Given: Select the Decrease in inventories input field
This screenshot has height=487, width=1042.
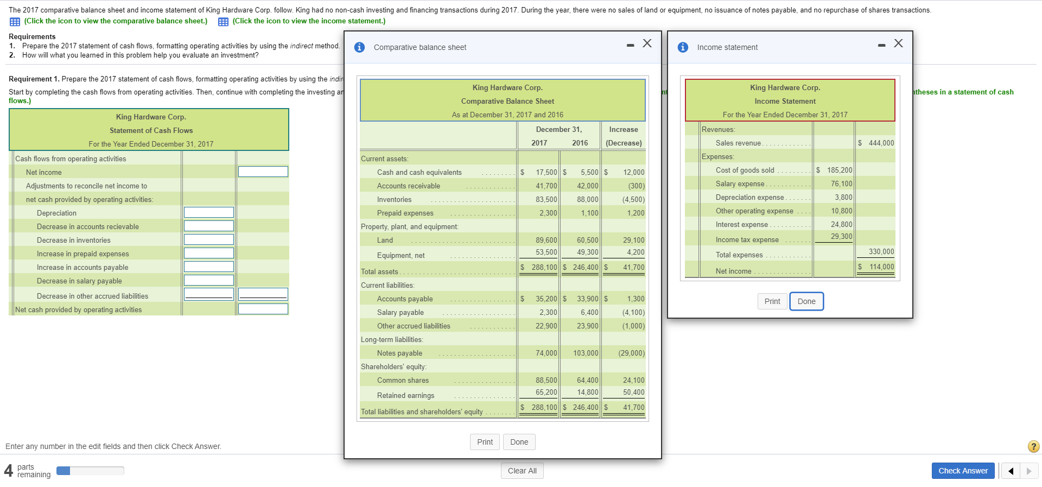Looking at the screenshot, I should (209, 239).
